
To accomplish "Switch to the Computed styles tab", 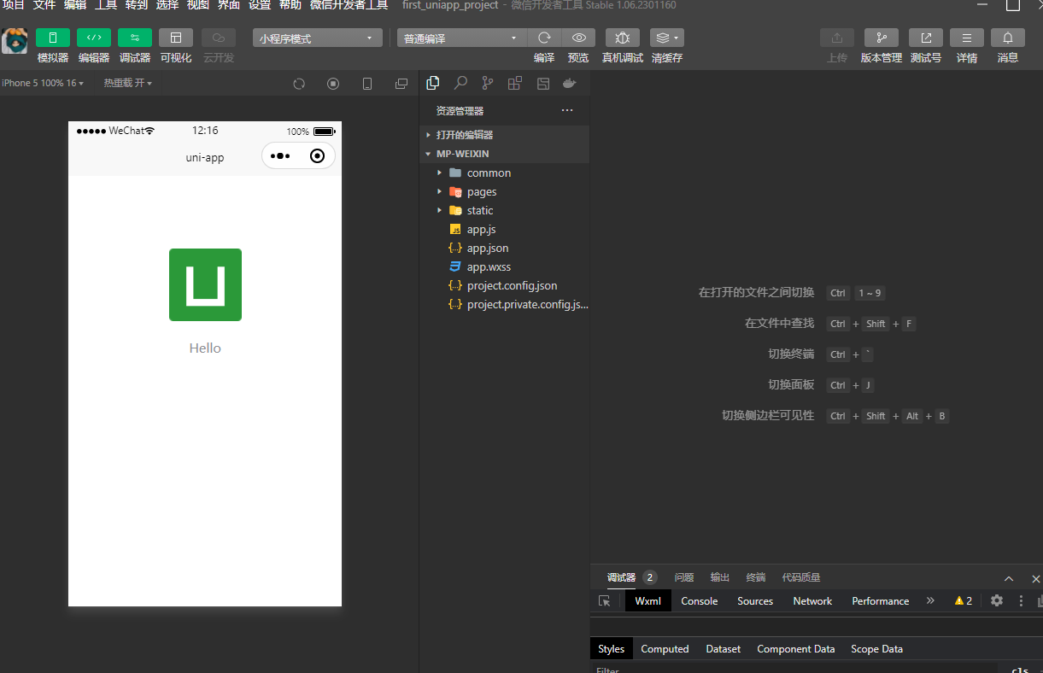I will pyautogui.click(x=665, y=649).
